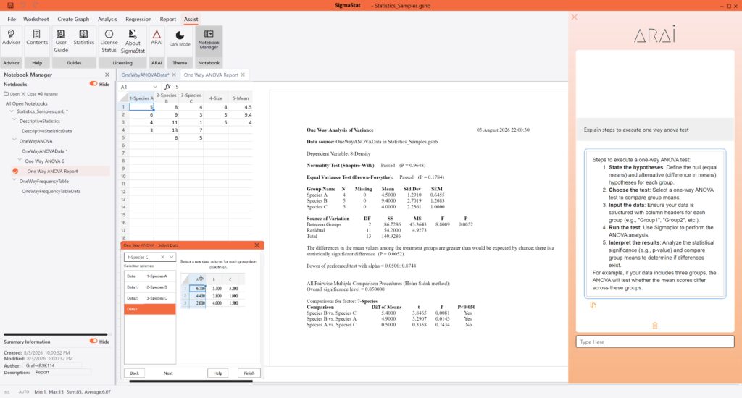Open the Regression tab
Screen dimensions: 742x398
click(x=138, y=19)
